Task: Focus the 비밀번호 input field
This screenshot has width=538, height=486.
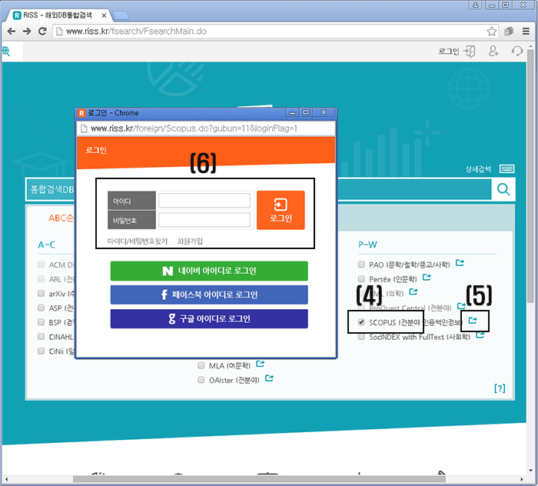Action: (204, 220)
